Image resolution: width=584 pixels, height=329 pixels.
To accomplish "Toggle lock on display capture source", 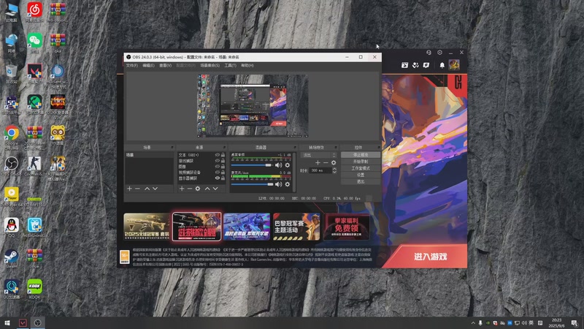I will pos(223,178).
